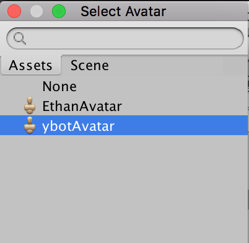Click empty icon slot left of None
The height and width of the screenshot is (243, 249).
click(x=30, y=86)
